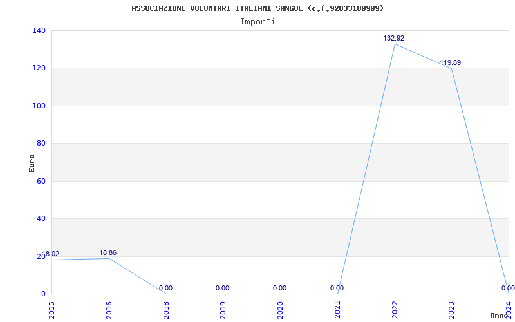Click the 120 y-axis tick label
This screenshot has height=322, width=515.
point(39,68)
